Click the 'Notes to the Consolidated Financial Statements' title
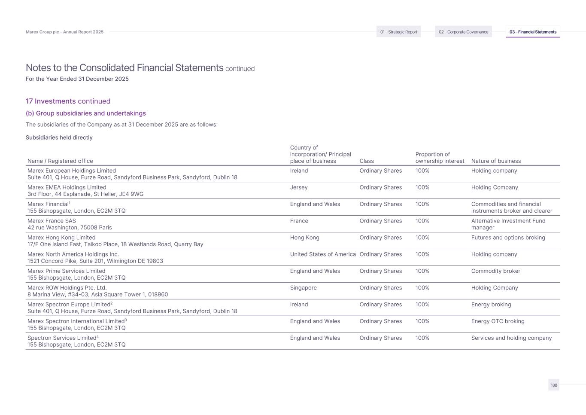This screenshot has height=415, width=586. (x=124, y=68)
